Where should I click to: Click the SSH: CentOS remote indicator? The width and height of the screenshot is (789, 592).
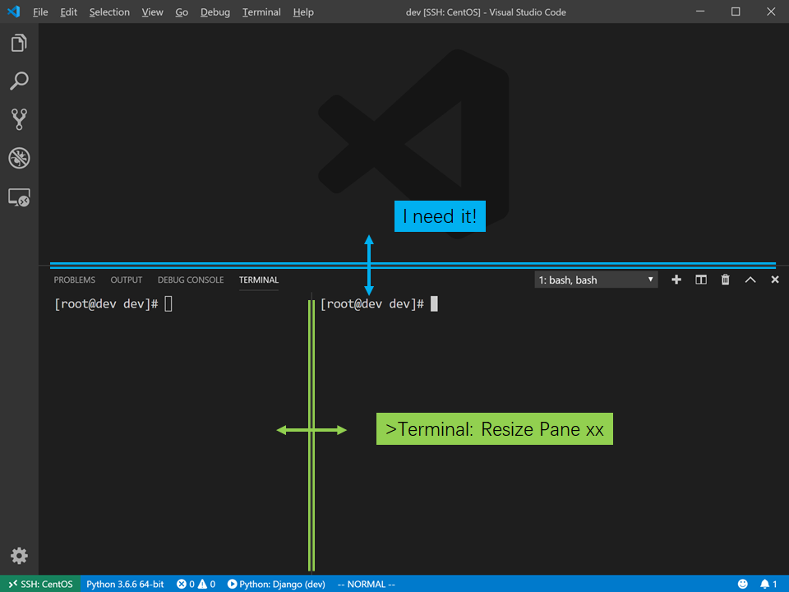(40, 584)
